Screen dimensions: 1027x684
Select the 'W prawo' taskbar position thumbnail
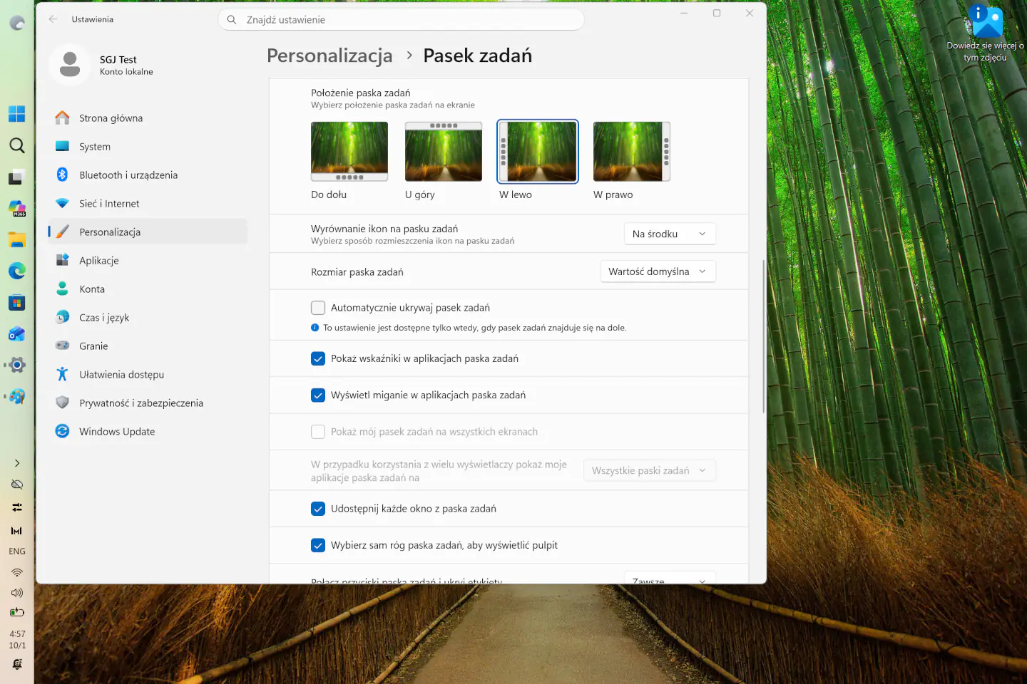[x=632, y=151]
